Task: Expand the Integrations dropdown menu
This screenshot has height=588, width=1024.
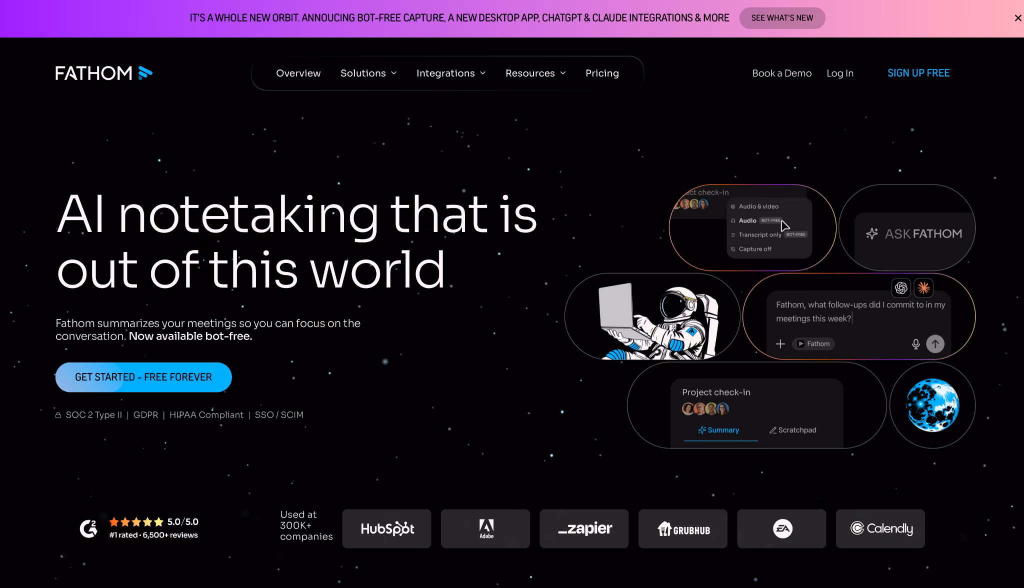Action: 451,73
